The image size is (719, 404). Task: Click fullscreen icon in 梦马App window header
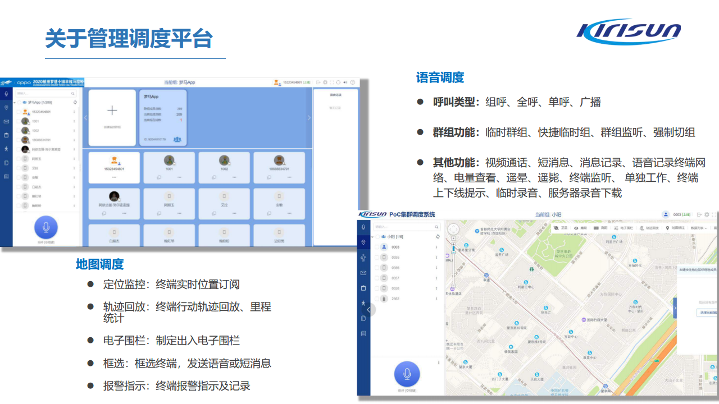click(331, 82)
